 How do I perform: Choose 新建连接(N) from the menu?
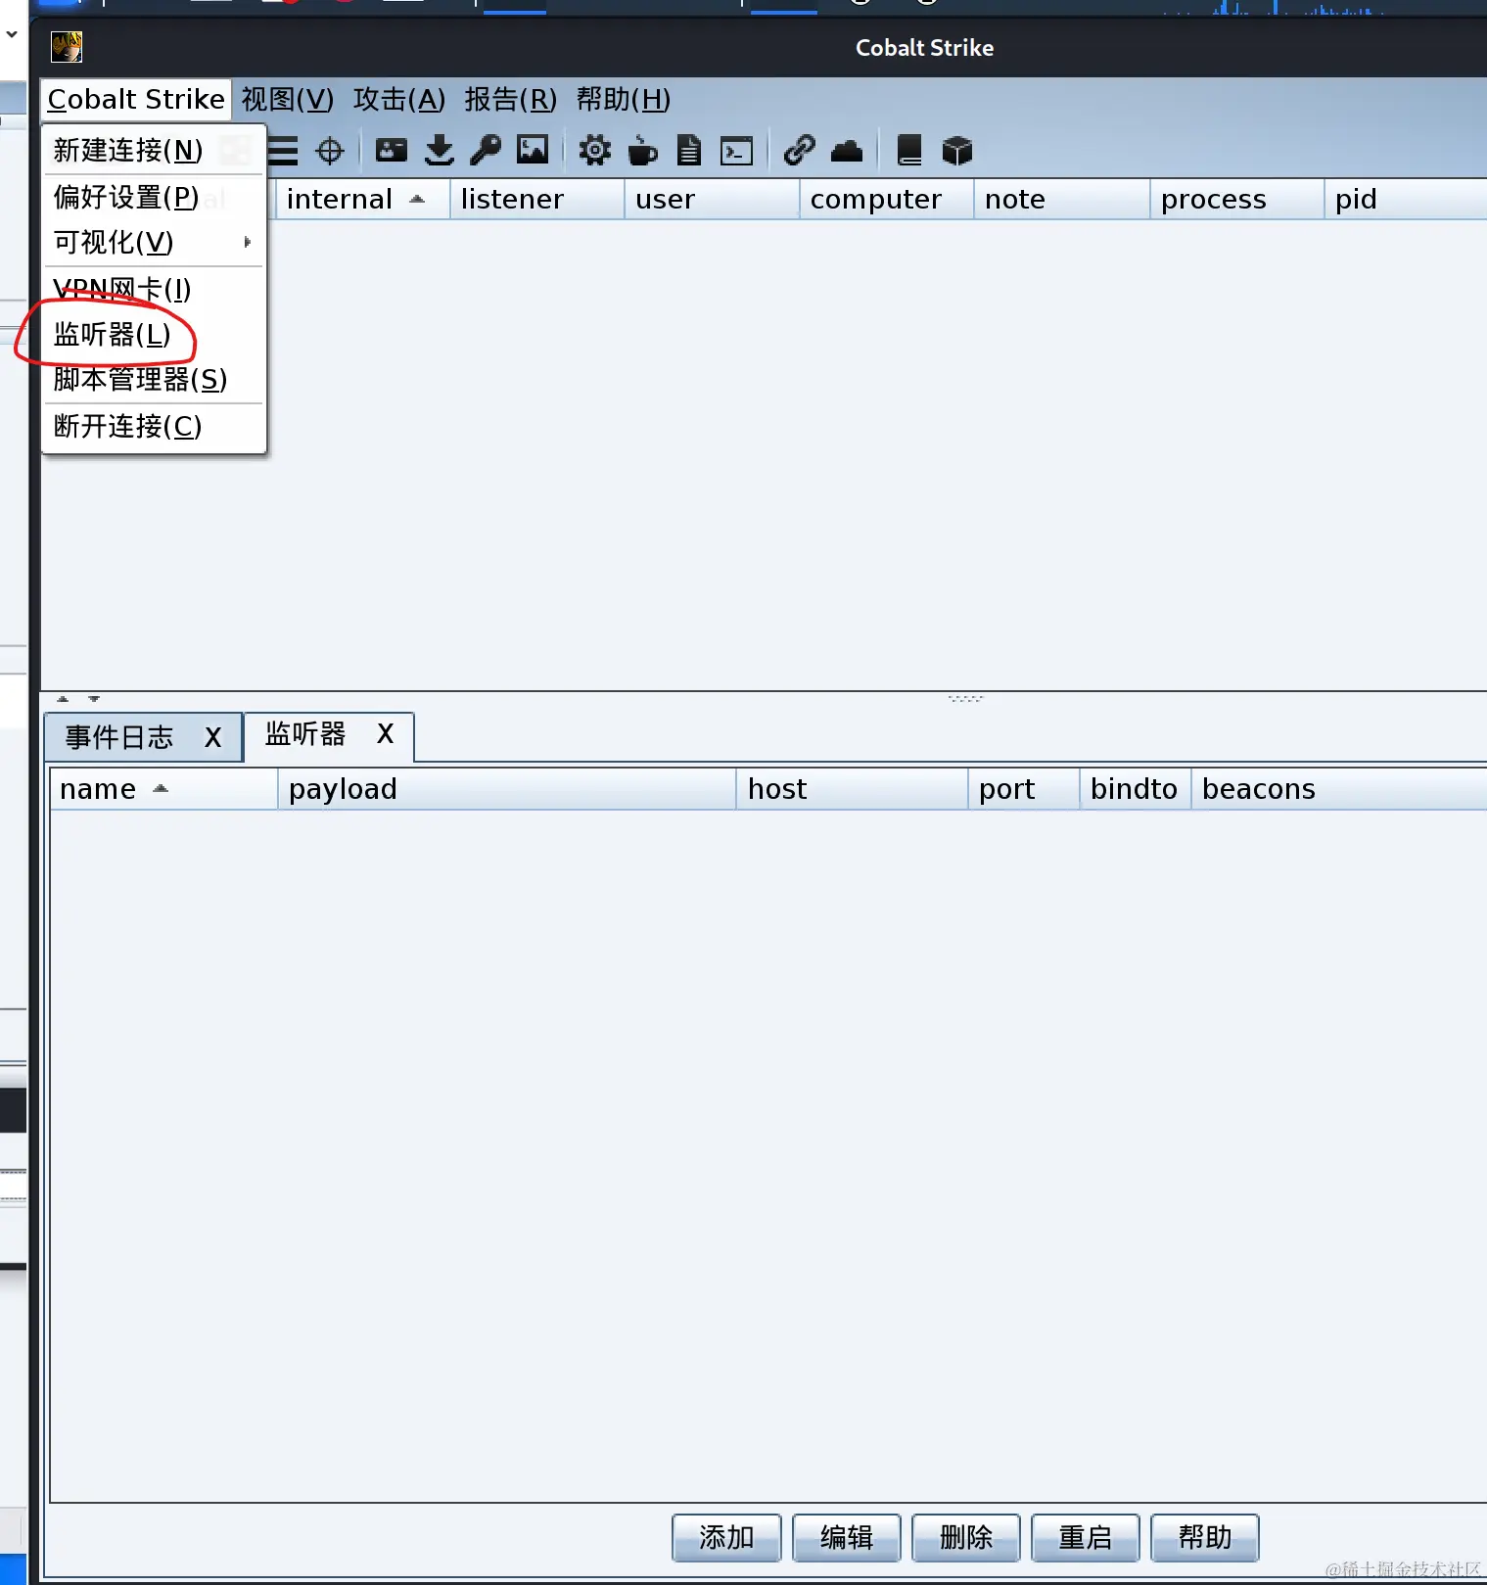pyautogui.click(x=154, y=150)
